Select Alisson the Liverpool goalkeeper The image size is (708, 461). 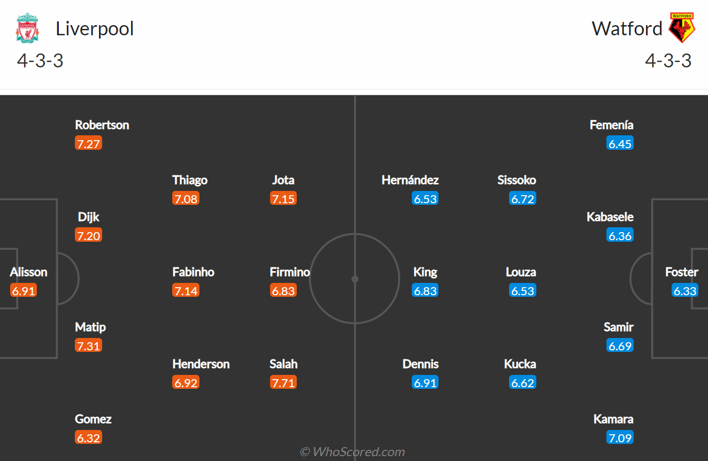(x=28, y=272)
